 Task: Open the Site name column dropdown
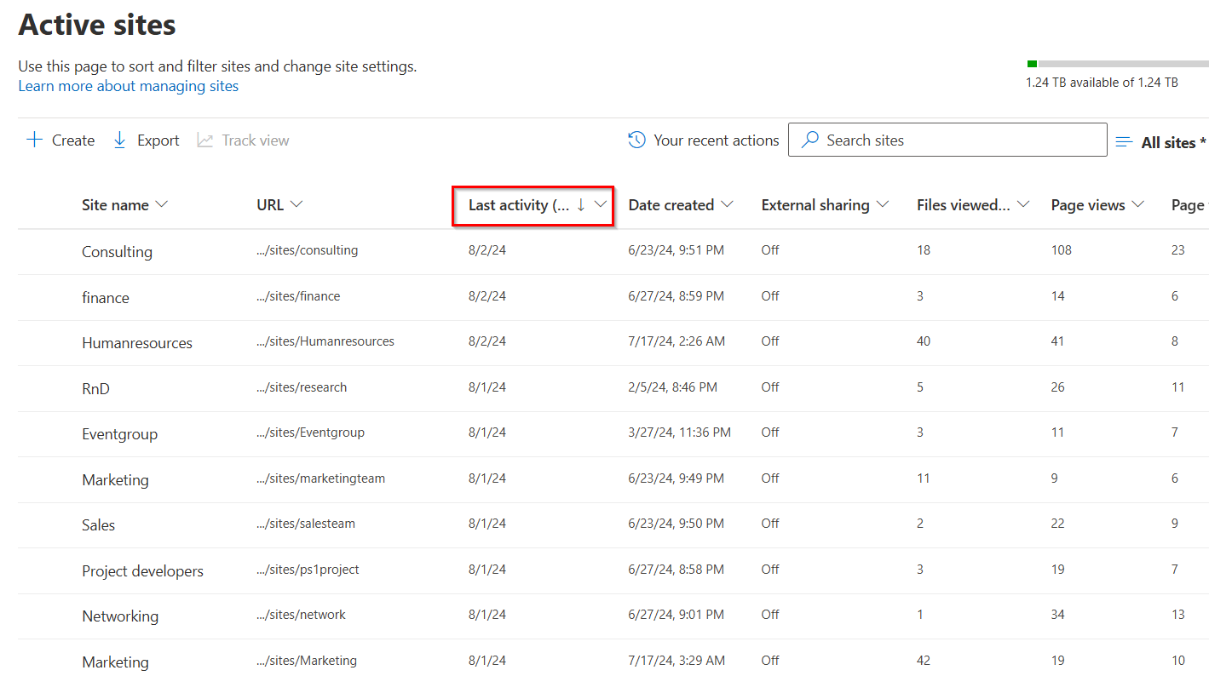pyautogui.click(x=163, y=204)
